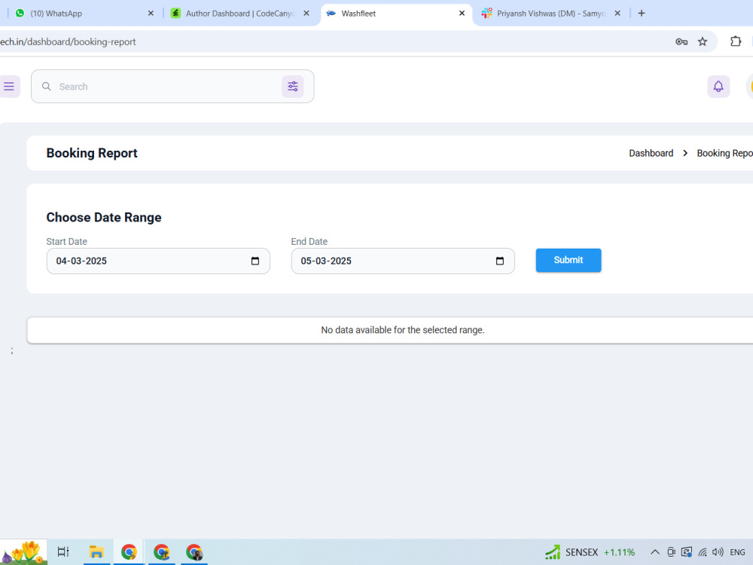Click the Choose Date Range heading

104,217
